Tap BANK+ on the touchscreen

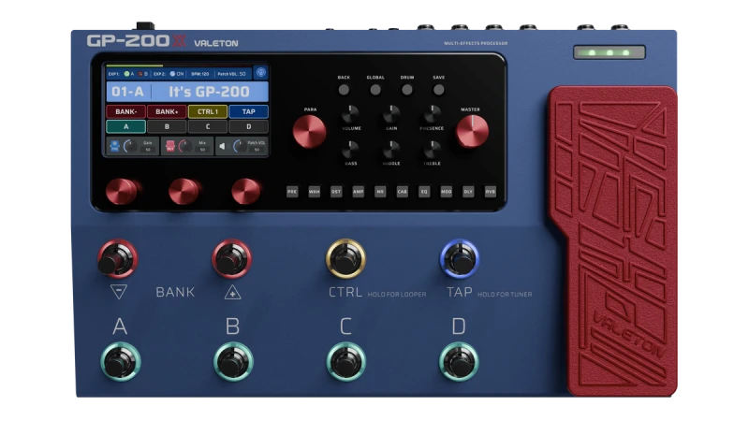167,111
